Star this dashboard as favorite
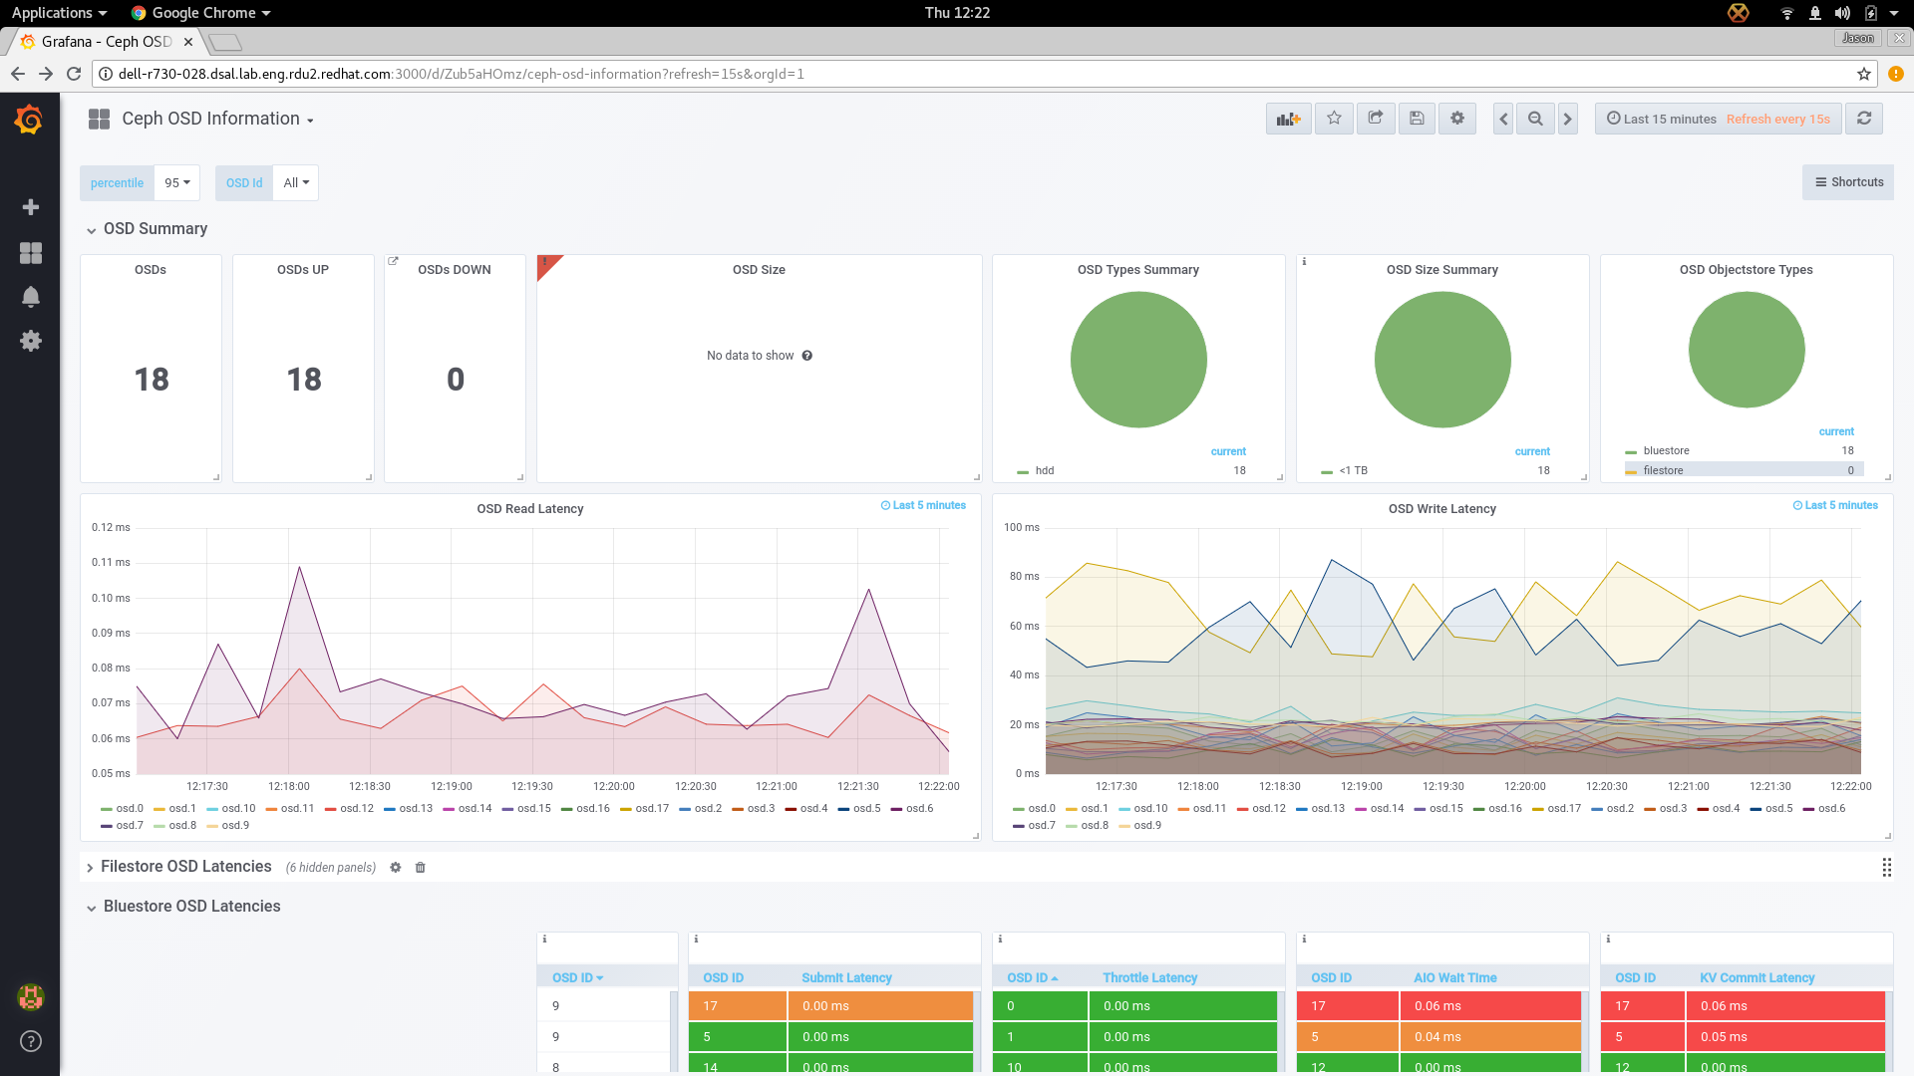Image resolution: width=1914 pixels, height=1076 pixels. 1334,119
